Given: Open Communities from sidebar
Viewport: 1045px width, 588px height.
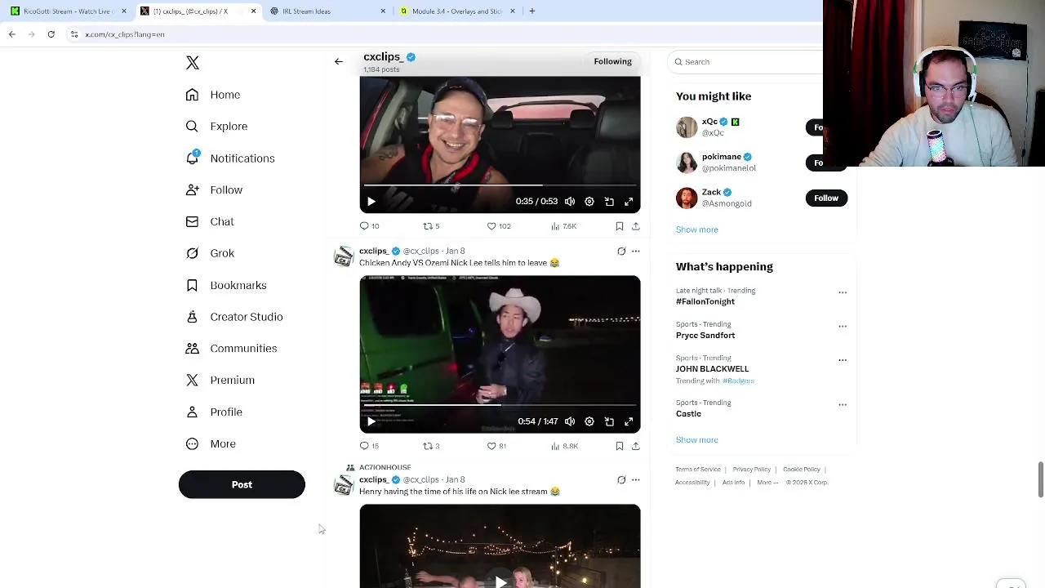Looking at the screenshot, I should (231, 349).
